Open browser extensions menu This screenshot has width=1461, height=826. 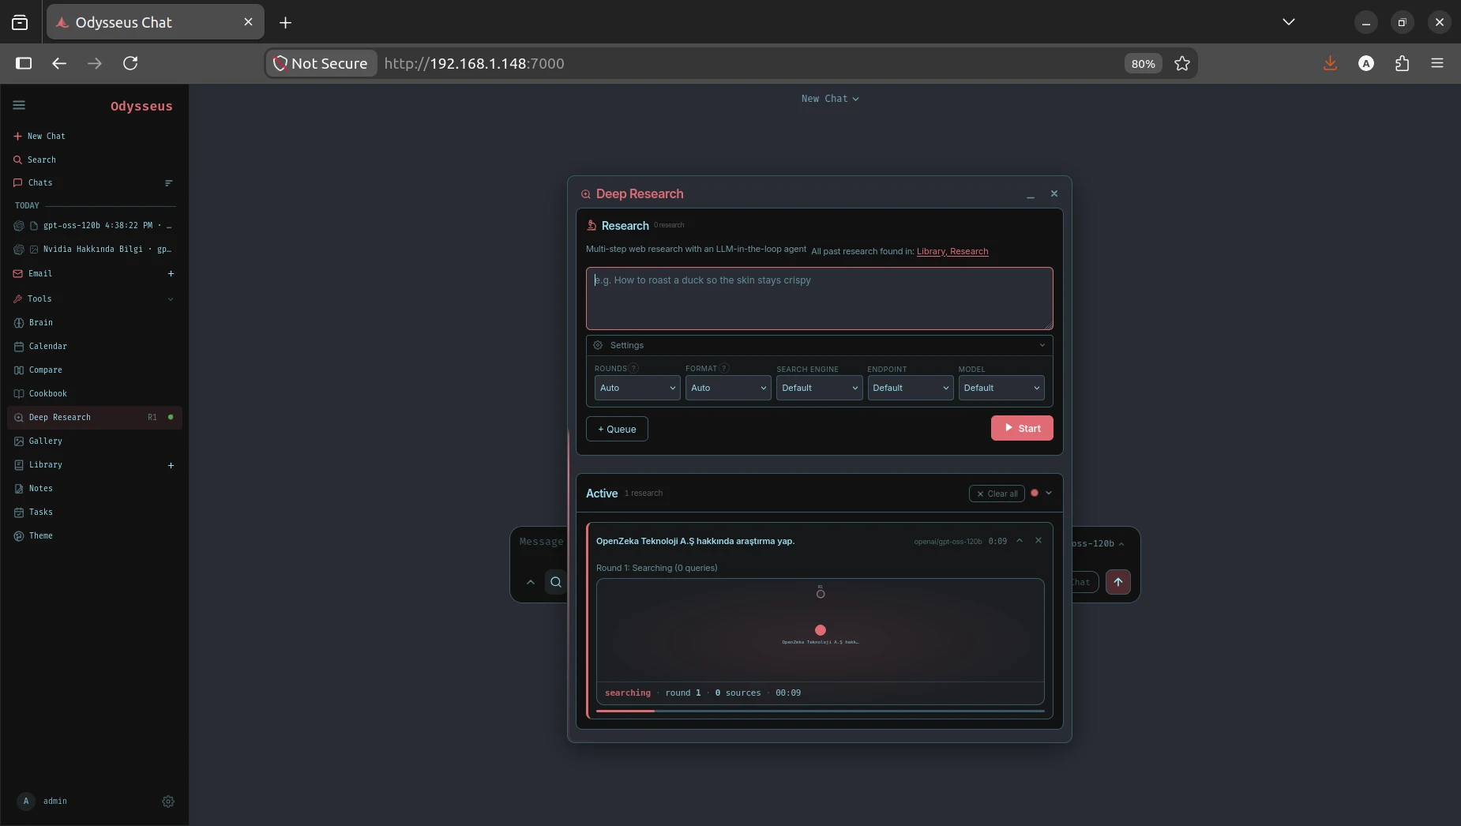(x=1403, y=63)
